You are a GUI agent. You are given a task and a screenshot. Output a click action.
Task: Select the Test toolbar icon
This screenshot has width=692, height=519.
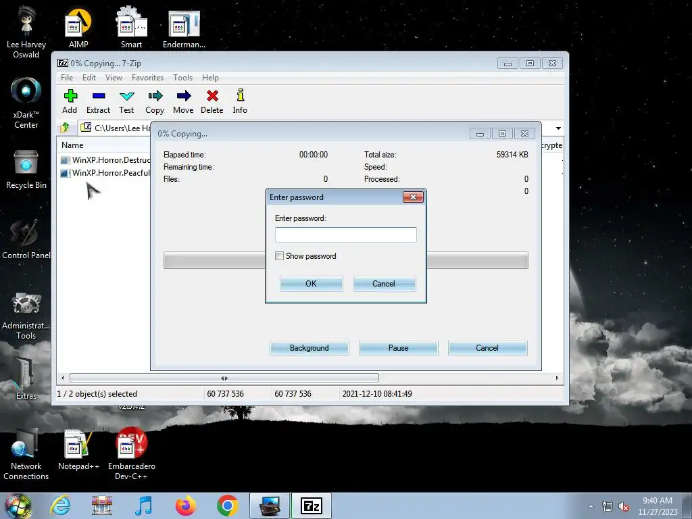pos(126,101)
